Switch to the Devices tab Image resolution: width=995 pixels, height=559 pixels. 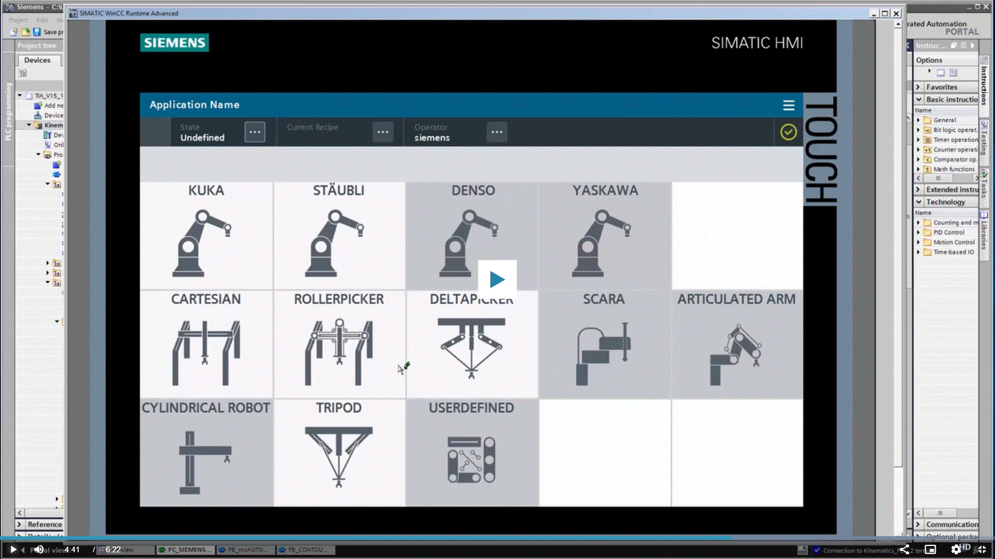click(x=37, y=60)
